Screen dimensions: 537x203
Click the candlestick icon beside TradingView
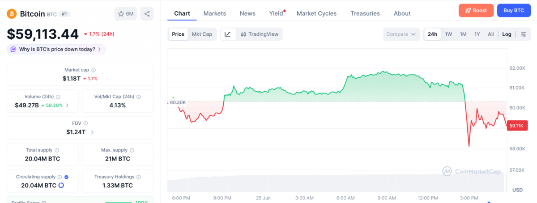(x=243, y=34)
